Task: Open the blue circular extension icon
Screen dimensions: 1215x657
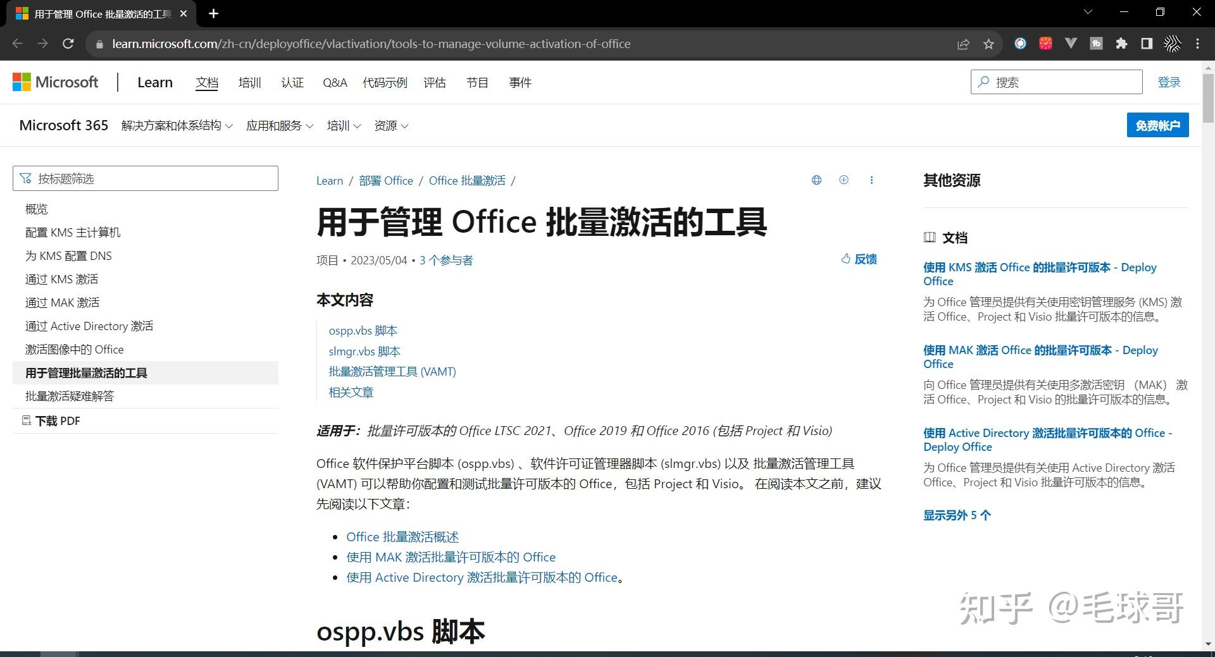Action: tap(1020, 44)
